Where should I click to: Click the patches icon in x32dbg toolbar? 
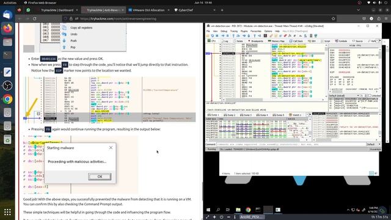(271, 35)
